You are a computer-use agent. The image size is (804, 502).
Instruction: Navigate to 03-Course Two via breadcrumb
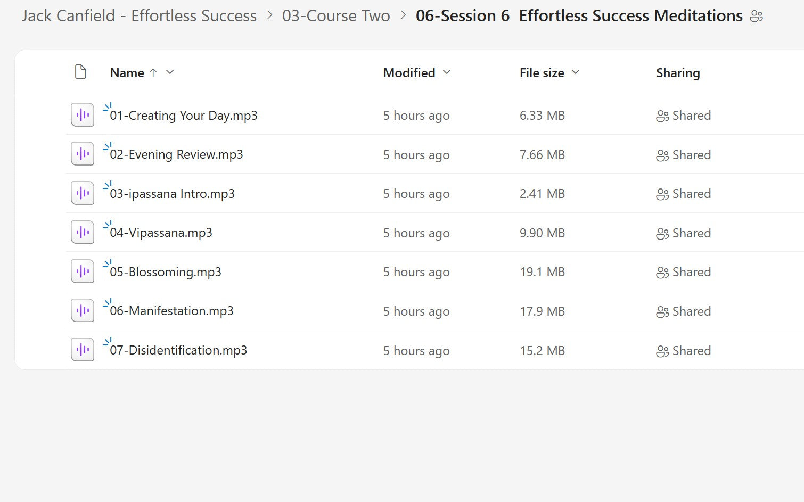337,15
